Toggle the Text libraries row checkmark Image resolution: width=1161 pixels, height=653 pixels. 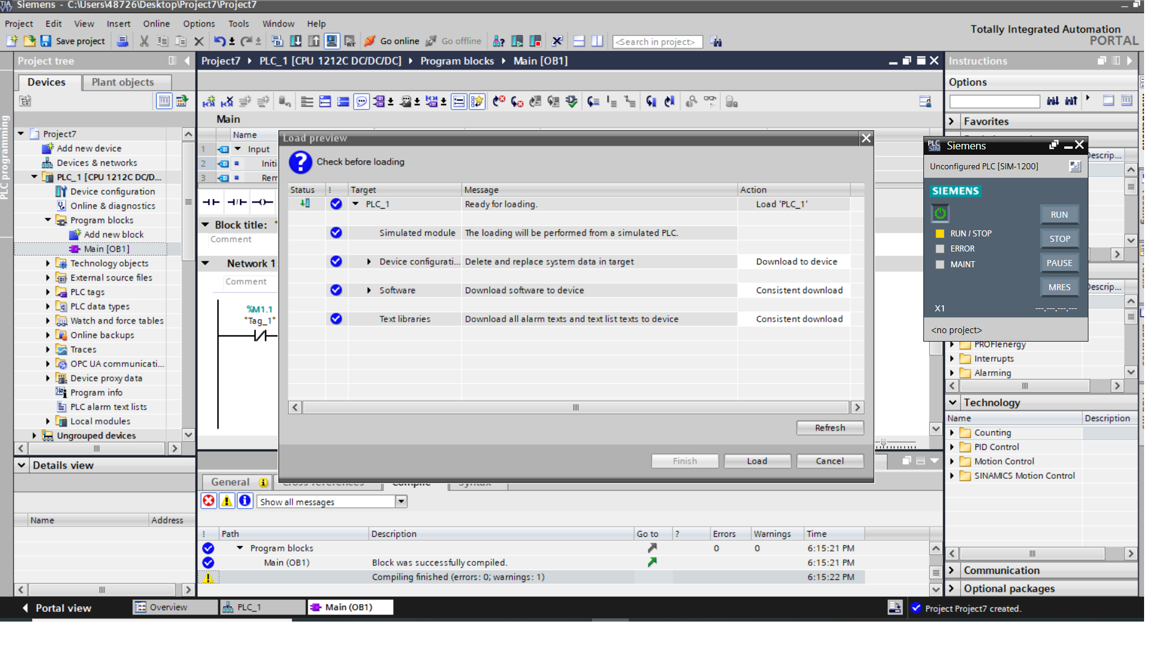point(336,319)
